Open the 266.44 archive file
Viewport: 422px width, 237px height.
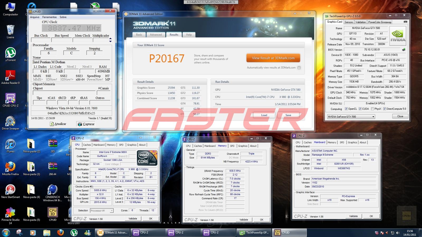click(53, 168)
